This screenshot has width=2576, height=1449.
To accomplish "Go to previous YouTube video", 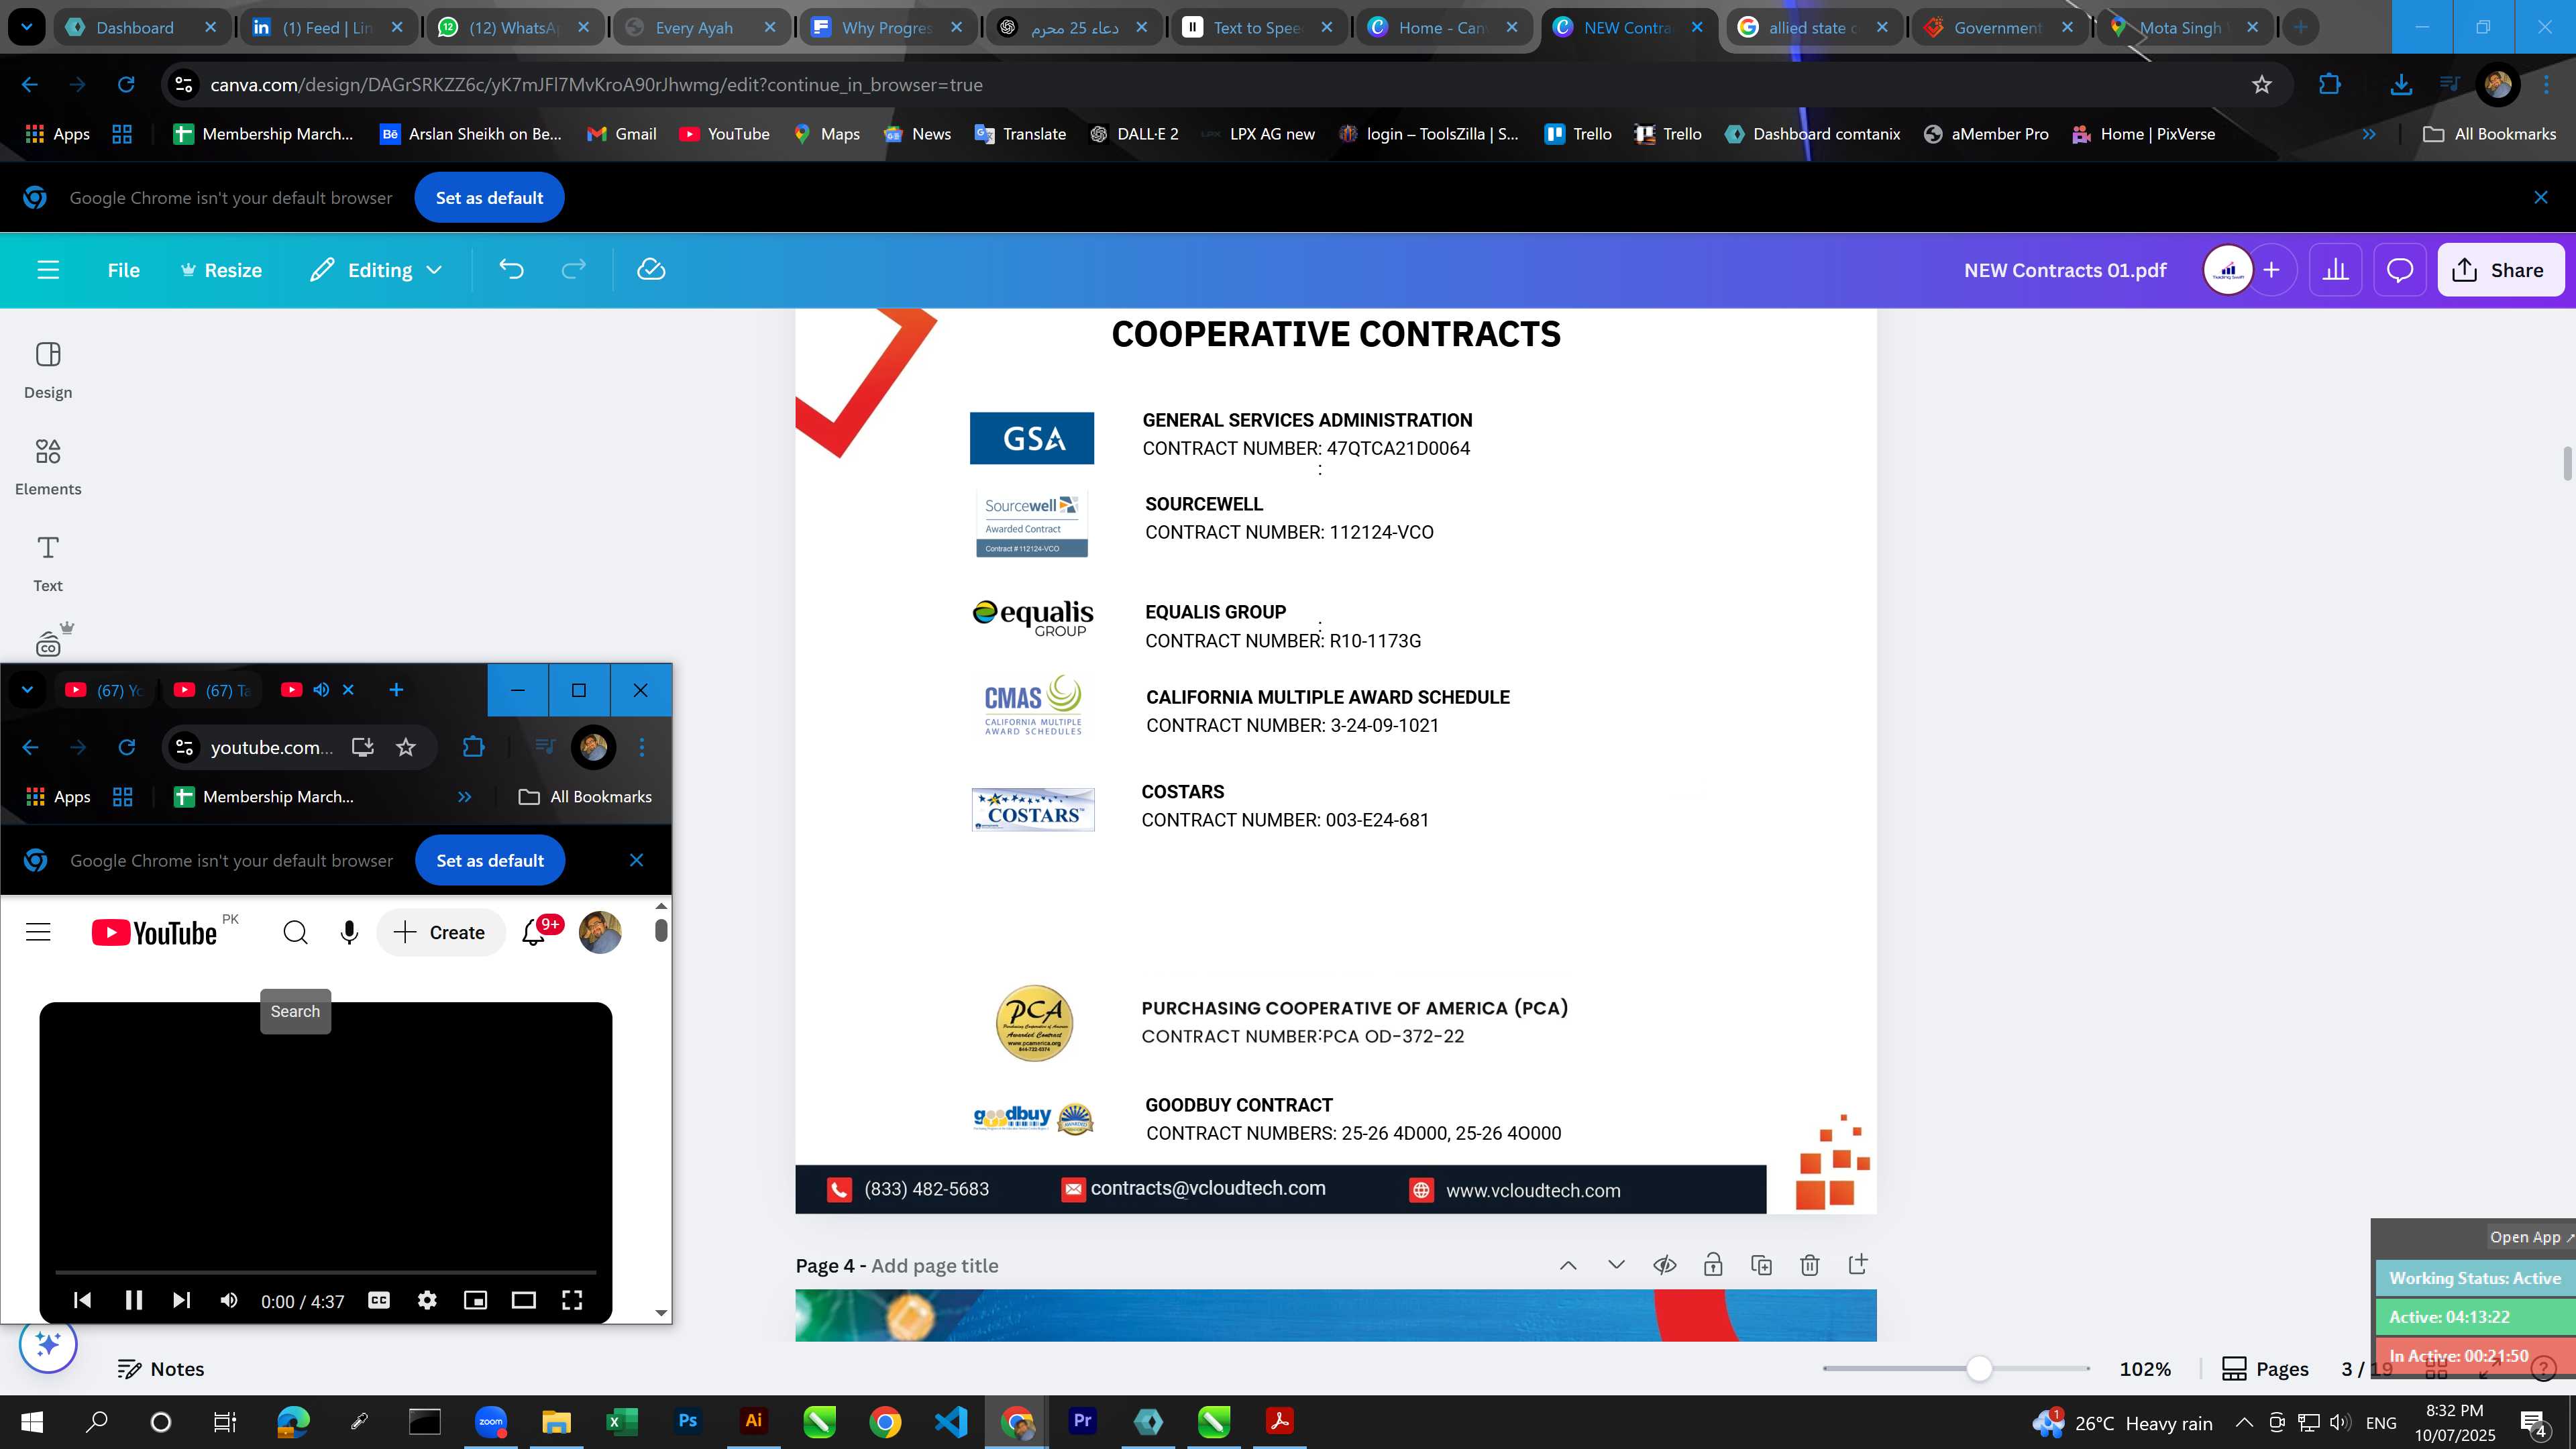I will tap(83, 1300).
